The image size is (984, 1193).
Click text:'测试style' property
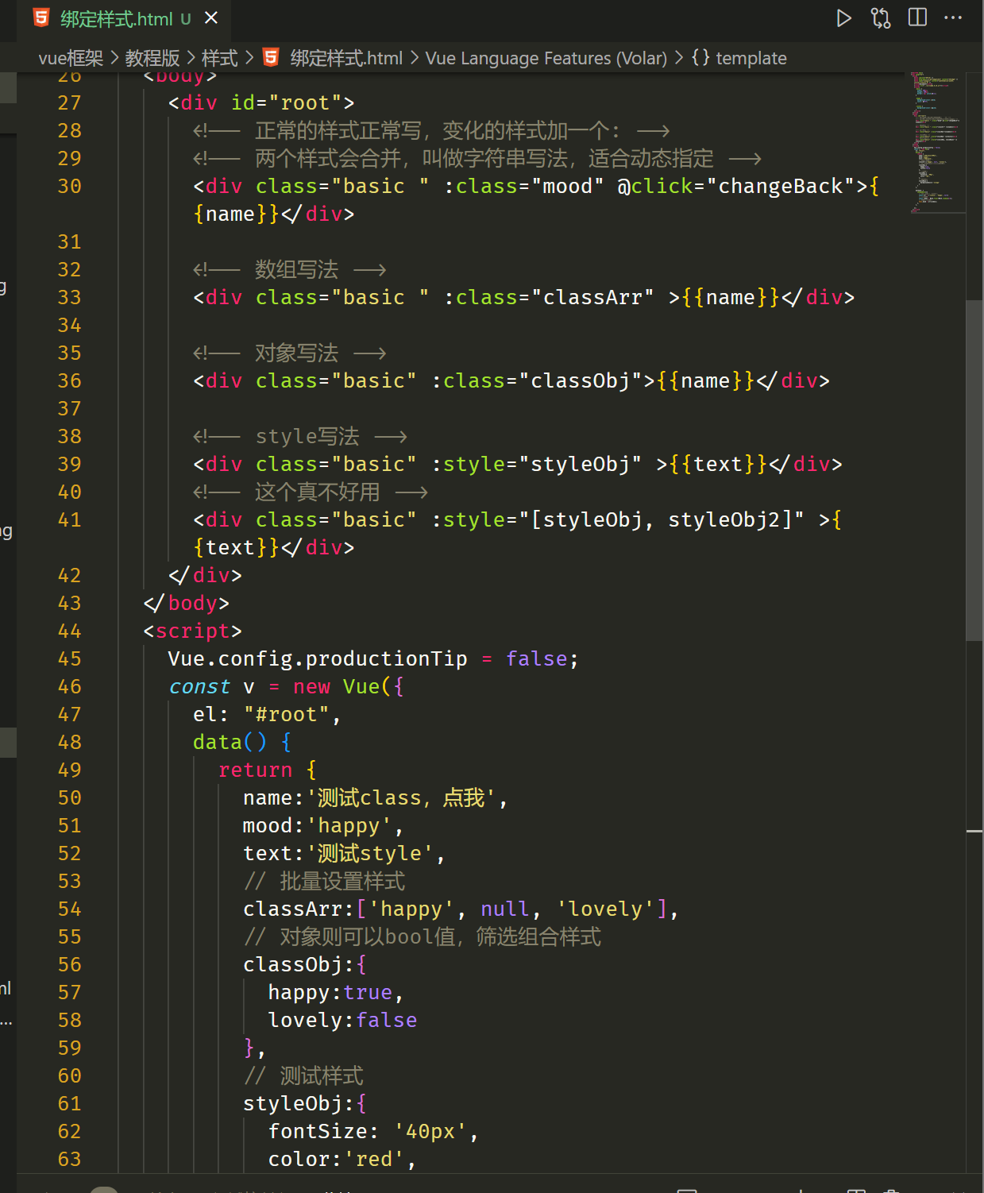point(344,853)
